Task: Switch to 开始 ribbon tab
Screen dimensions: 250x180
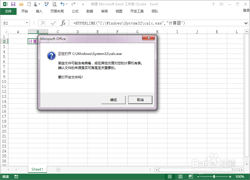Action: (x=24, y=11)
